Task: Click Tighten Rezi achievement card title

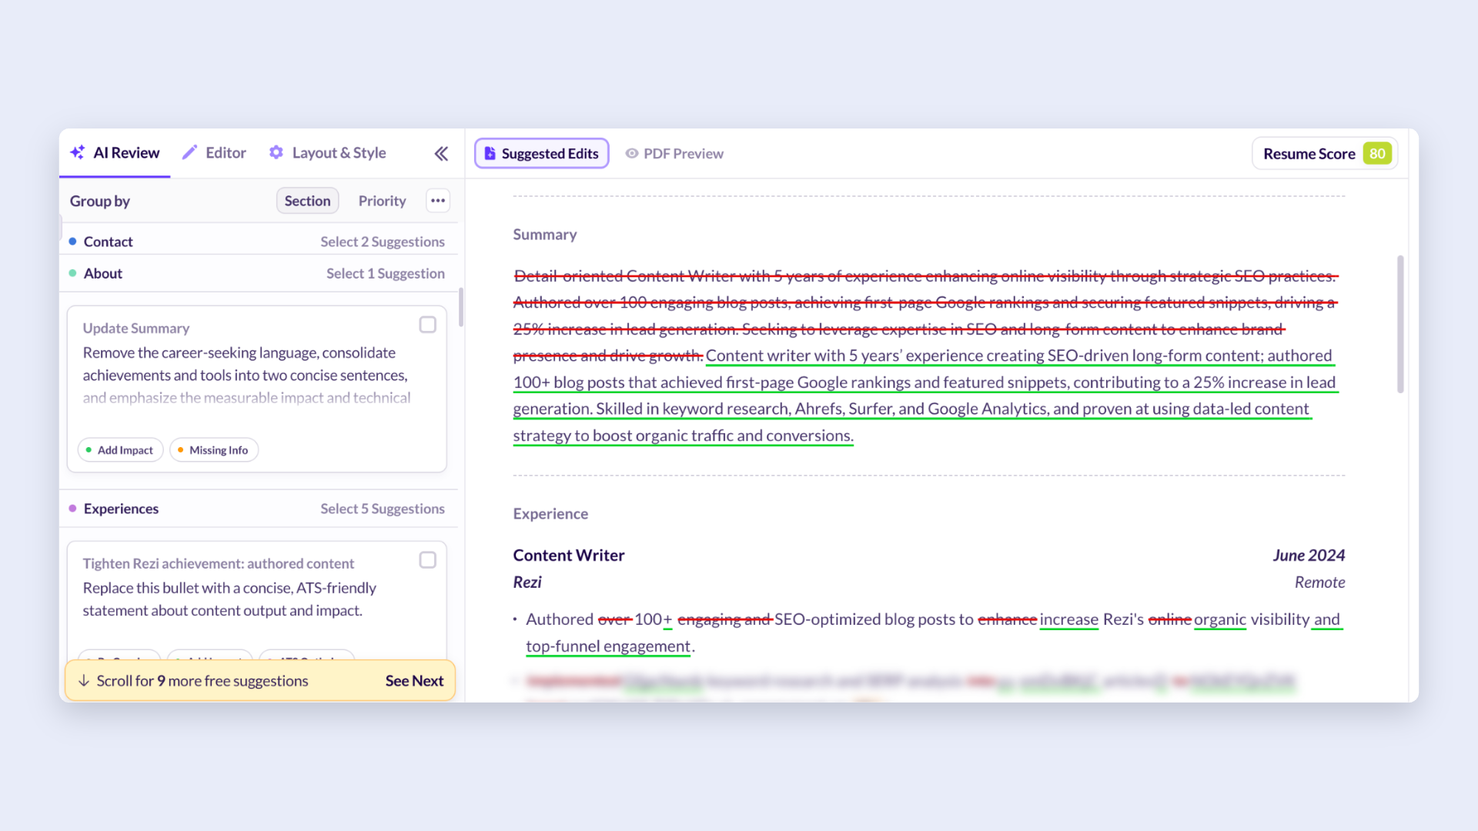Action: pos(219,563)
